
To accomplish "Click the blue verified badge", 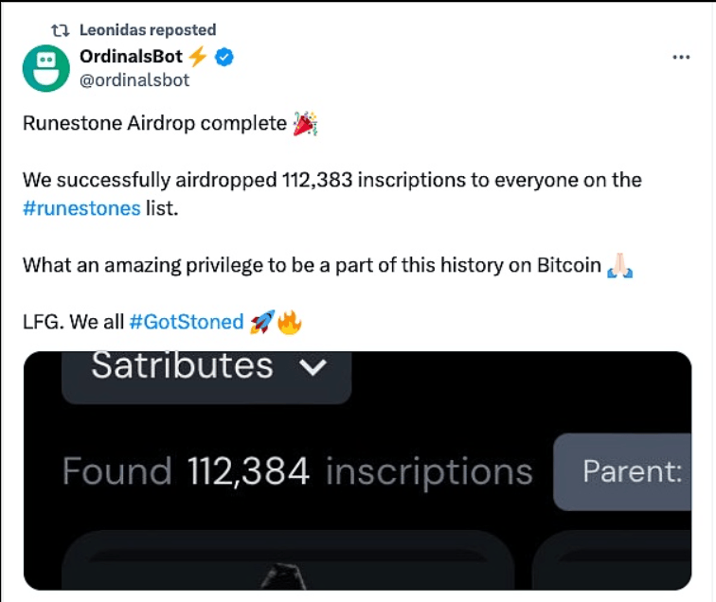I will (x=224, y=58).
